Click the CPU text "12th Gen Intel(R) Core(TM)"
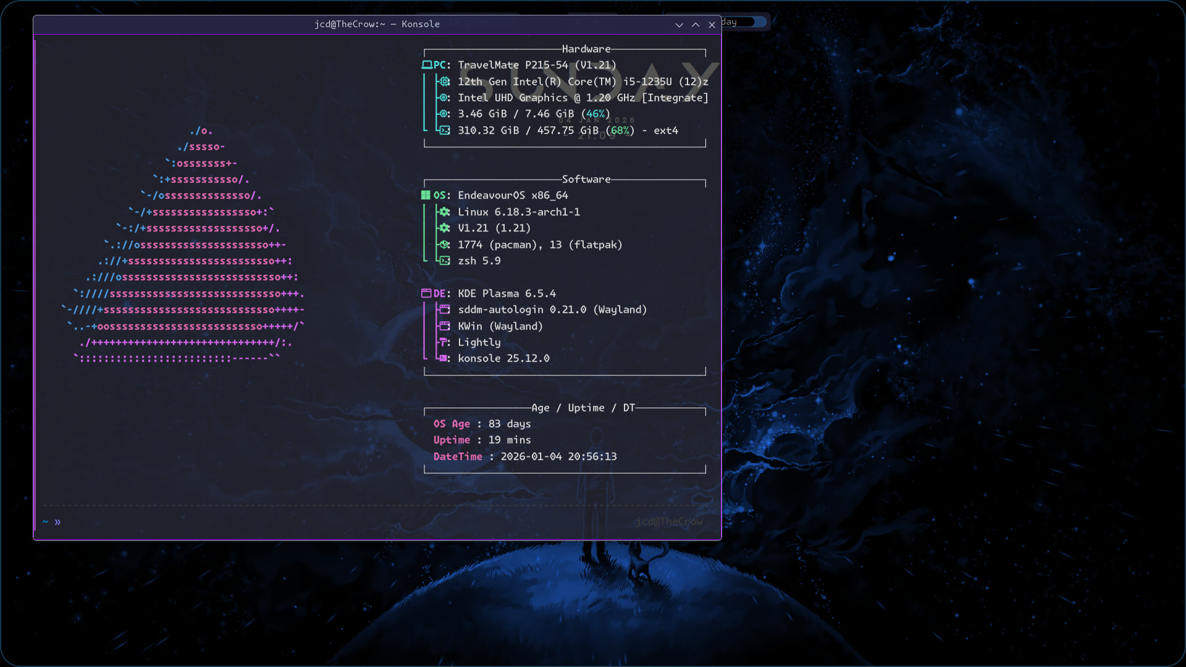1186x667 pixels. pyautogui.click(x=537, y=82)
